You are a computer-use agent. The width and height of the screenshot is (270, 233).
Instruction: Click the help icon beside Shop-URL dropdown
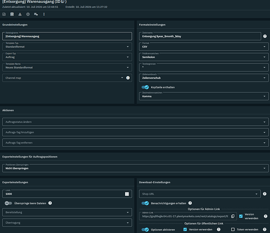pos(265,194)
